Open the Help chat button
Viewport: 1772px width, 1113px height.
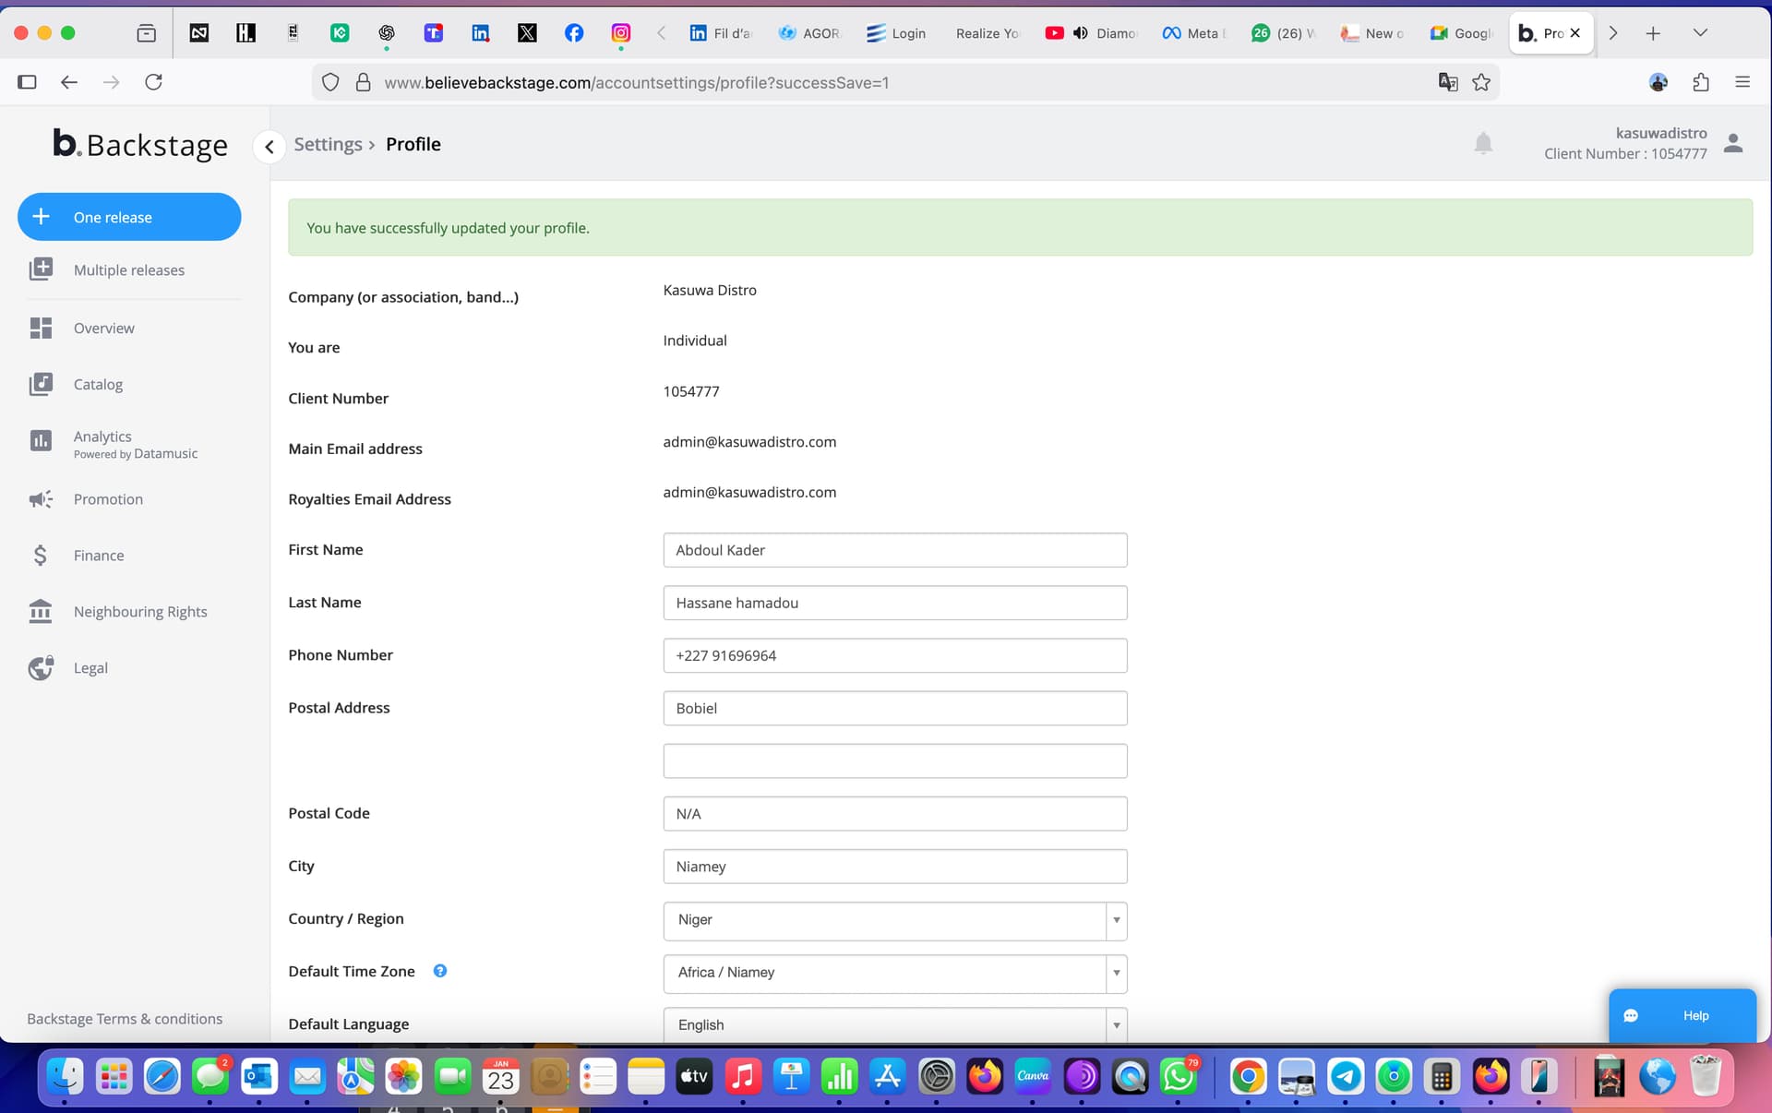(1682, 1015)
